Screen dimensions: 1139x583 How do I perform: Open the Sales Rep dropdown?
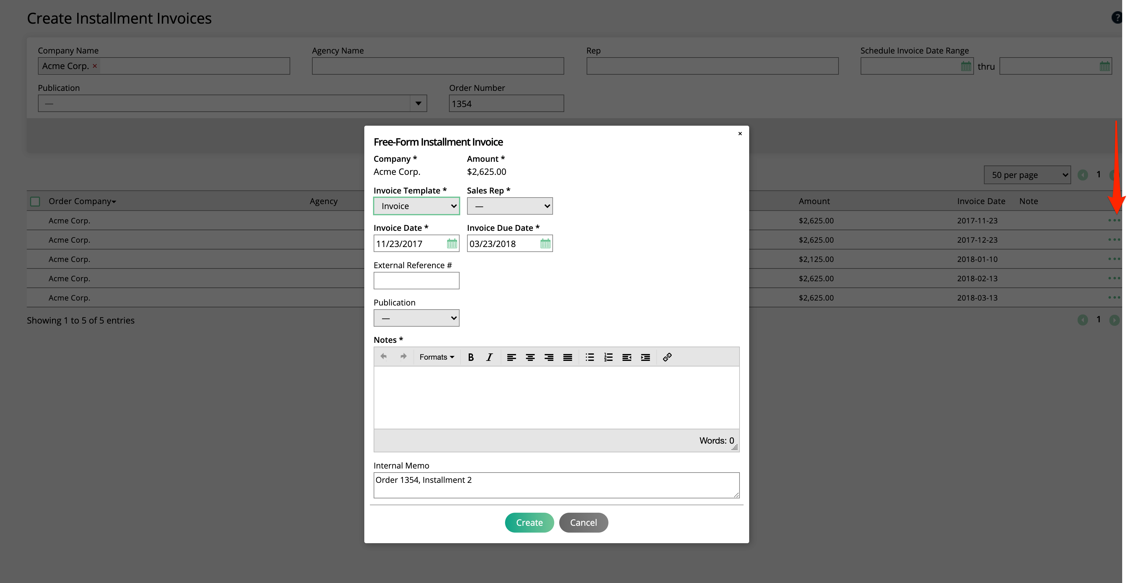509,206
